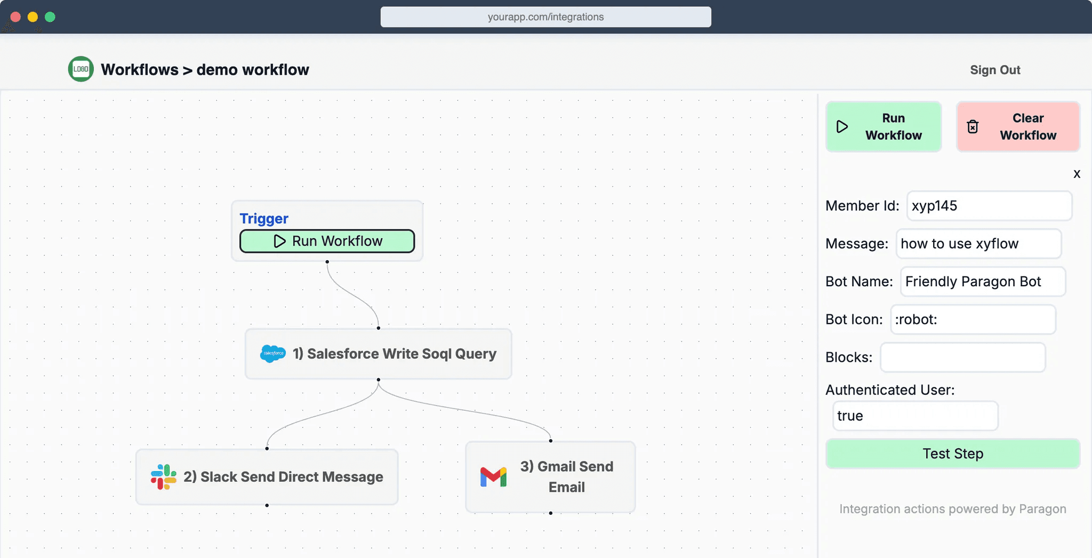The width and height of the screenshot is (1092, 558).
Task: Close the step panel with the x
Action: point(1077,174)
